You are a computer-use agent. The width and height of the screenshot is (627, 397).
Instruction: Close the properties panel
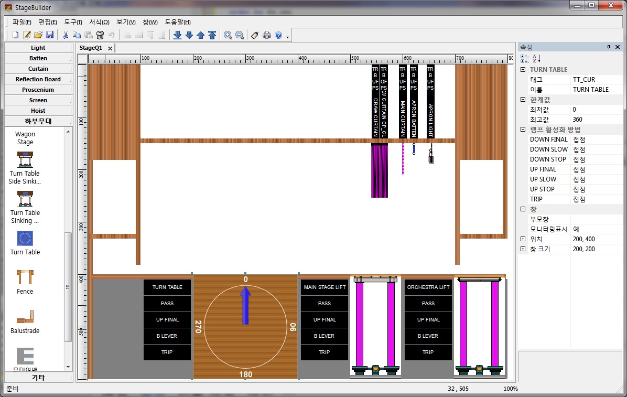tap(618, 47)
